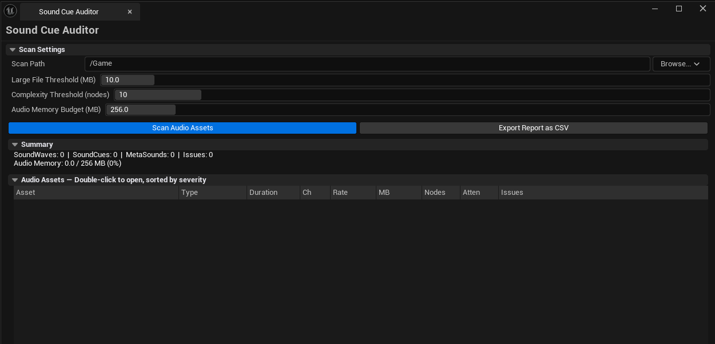Click the Large File Threshold (MB) label
The height and width of the screenshot is (344, 715).
coord(54,80)
